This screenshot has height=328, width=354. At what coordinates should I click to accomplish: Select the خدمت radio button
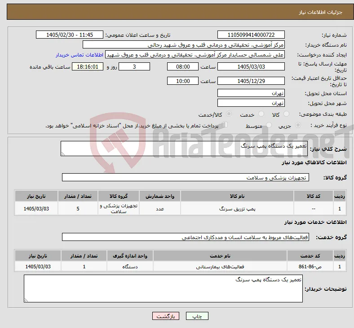pos(261,114)
